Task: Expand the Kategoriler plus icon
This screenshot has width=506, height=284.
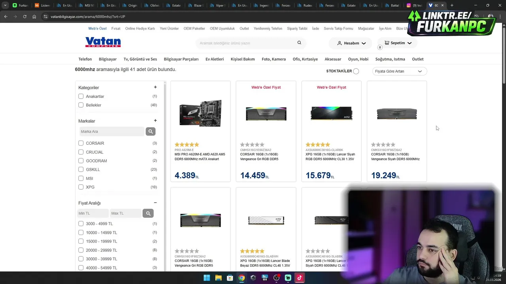Action: tap(155, 87)
